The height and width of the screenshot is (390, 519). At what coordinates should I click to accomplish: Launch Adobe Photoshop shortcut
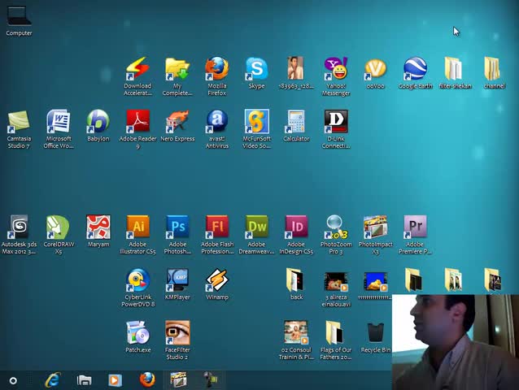177,235
